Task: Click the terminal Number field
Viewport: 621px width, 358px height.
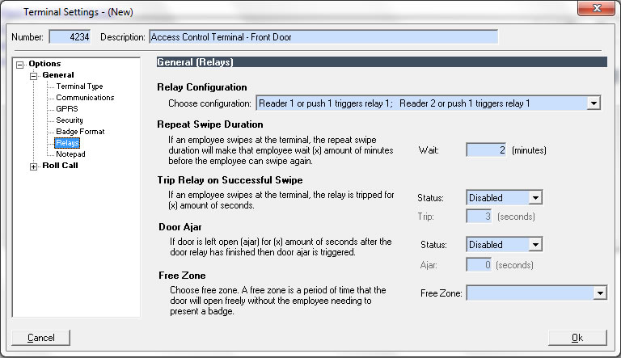Action: pos(70,37)
